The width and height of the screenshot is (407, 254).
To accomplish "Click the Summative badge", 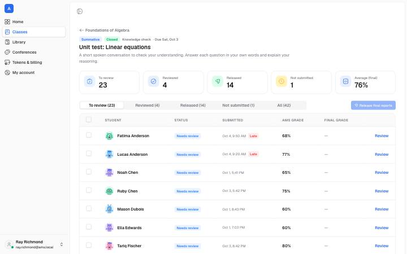I will coord(90,40).
